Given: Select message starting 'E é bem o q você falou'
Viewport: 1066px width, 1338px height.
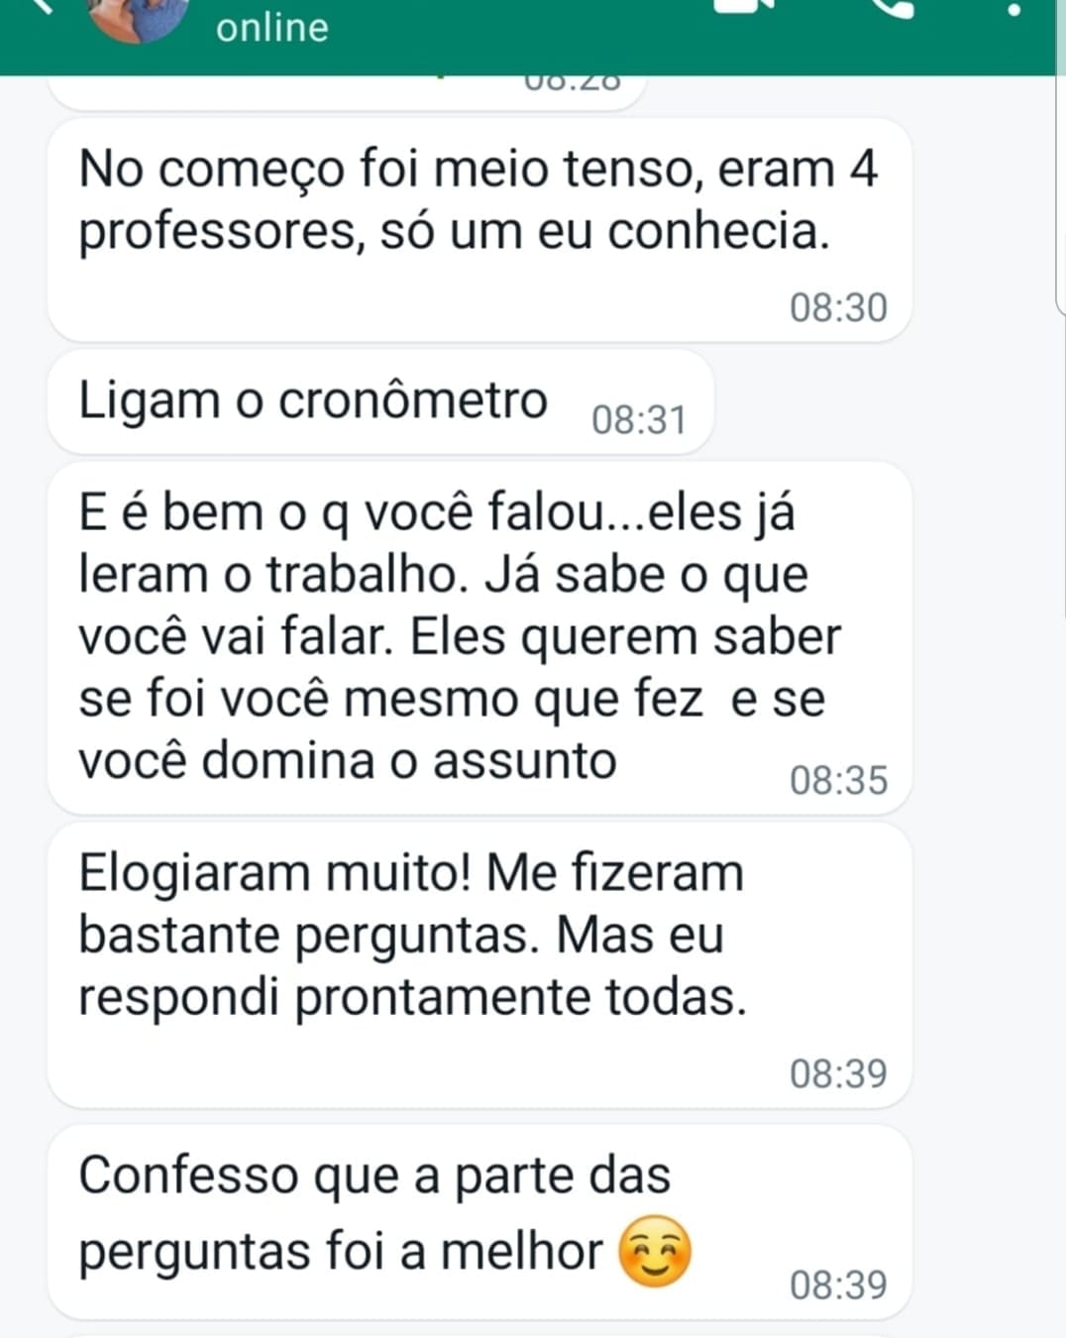Looking at the screenshot, I should [480, 637].
